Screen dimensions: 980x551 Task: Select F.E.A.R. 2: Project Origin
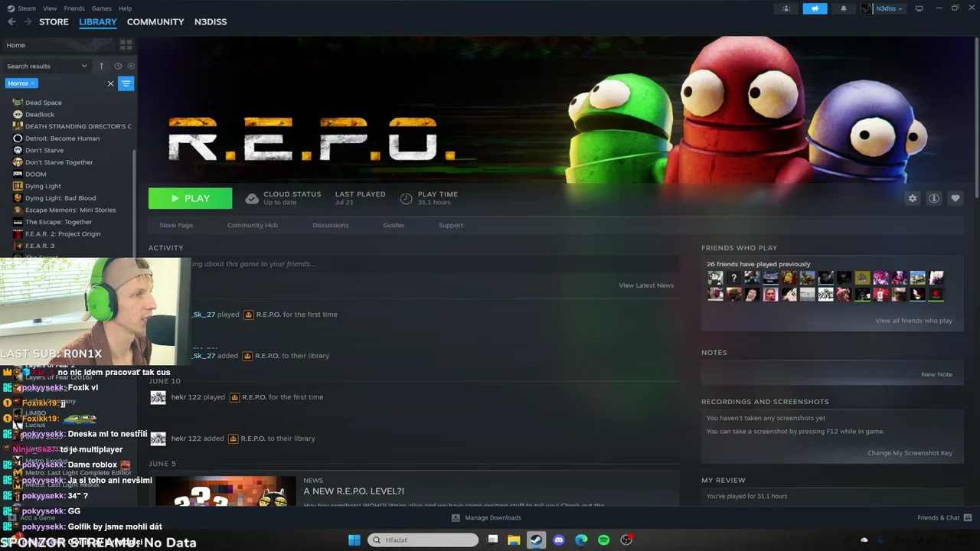click(x=63, y=234)
